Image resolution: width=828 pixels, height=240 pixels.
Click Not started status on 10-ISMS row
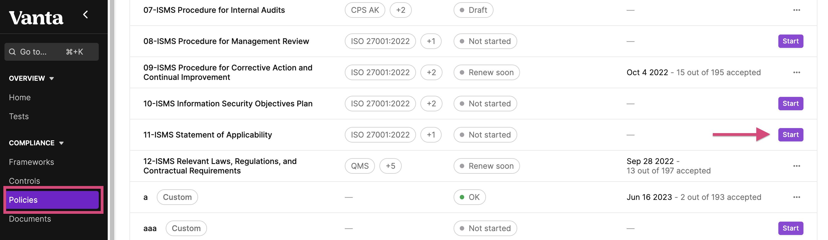pyautogui.click(x=485, y=104)
